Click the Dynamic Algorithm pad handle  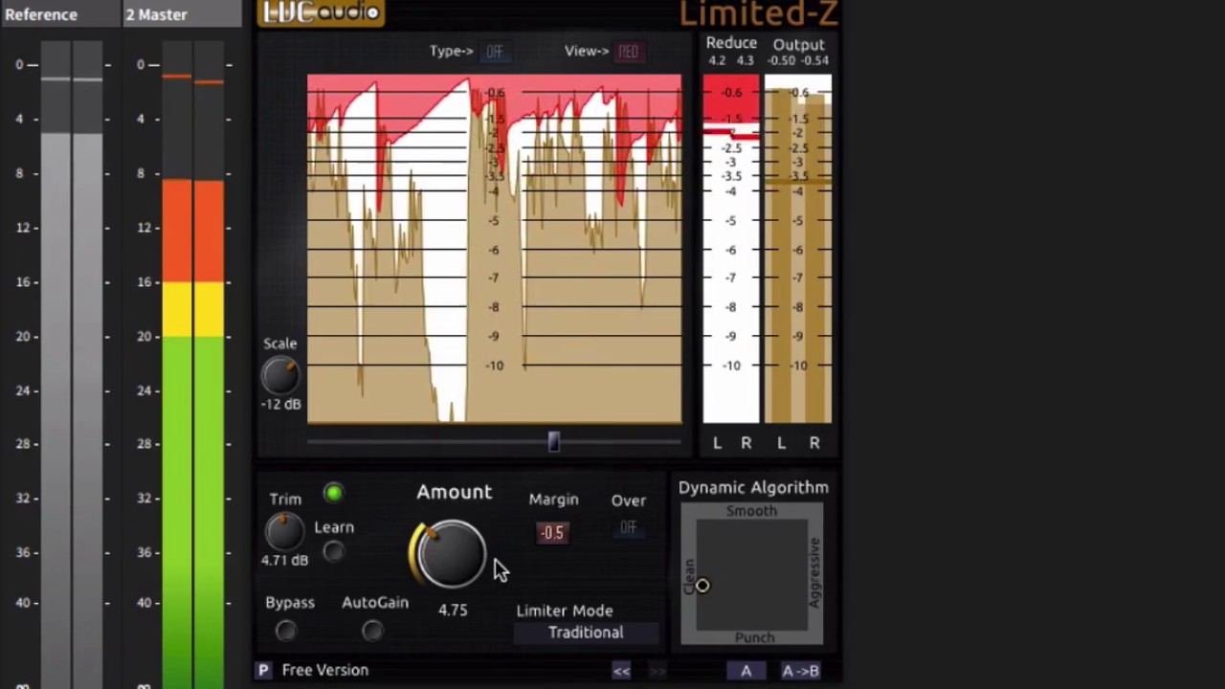702,586
